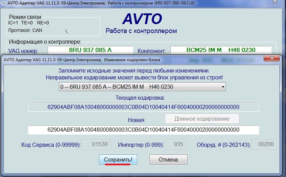
Task: Select the Текущая кодировка value field
Action: pyautogui.click(x=143, y=107)
